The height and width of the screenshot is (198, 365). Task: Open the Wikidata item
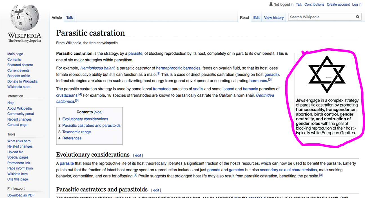pos(17,174)
